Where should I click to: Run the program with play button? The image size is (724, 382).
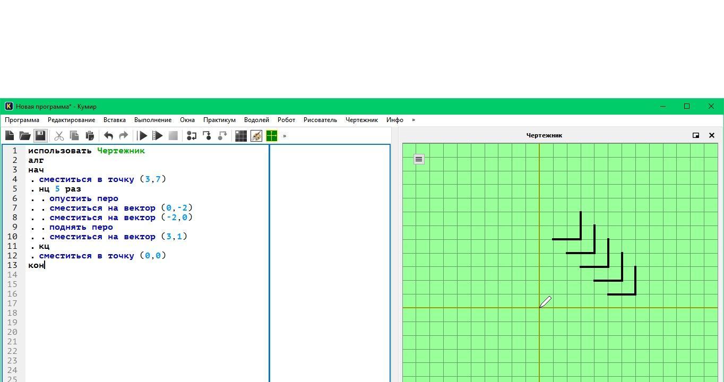[143, 136]
